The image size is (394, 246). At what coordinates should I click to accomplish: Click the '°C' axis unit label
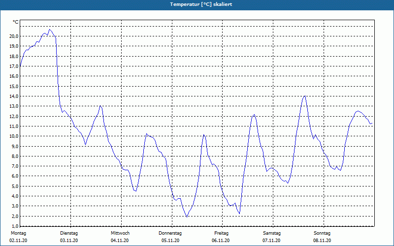[16, 22]
